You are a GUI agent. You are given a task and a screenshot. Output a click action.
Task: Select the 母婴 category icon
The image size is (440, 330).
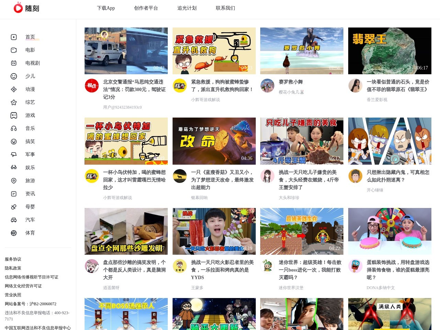(x=14, y=207)
